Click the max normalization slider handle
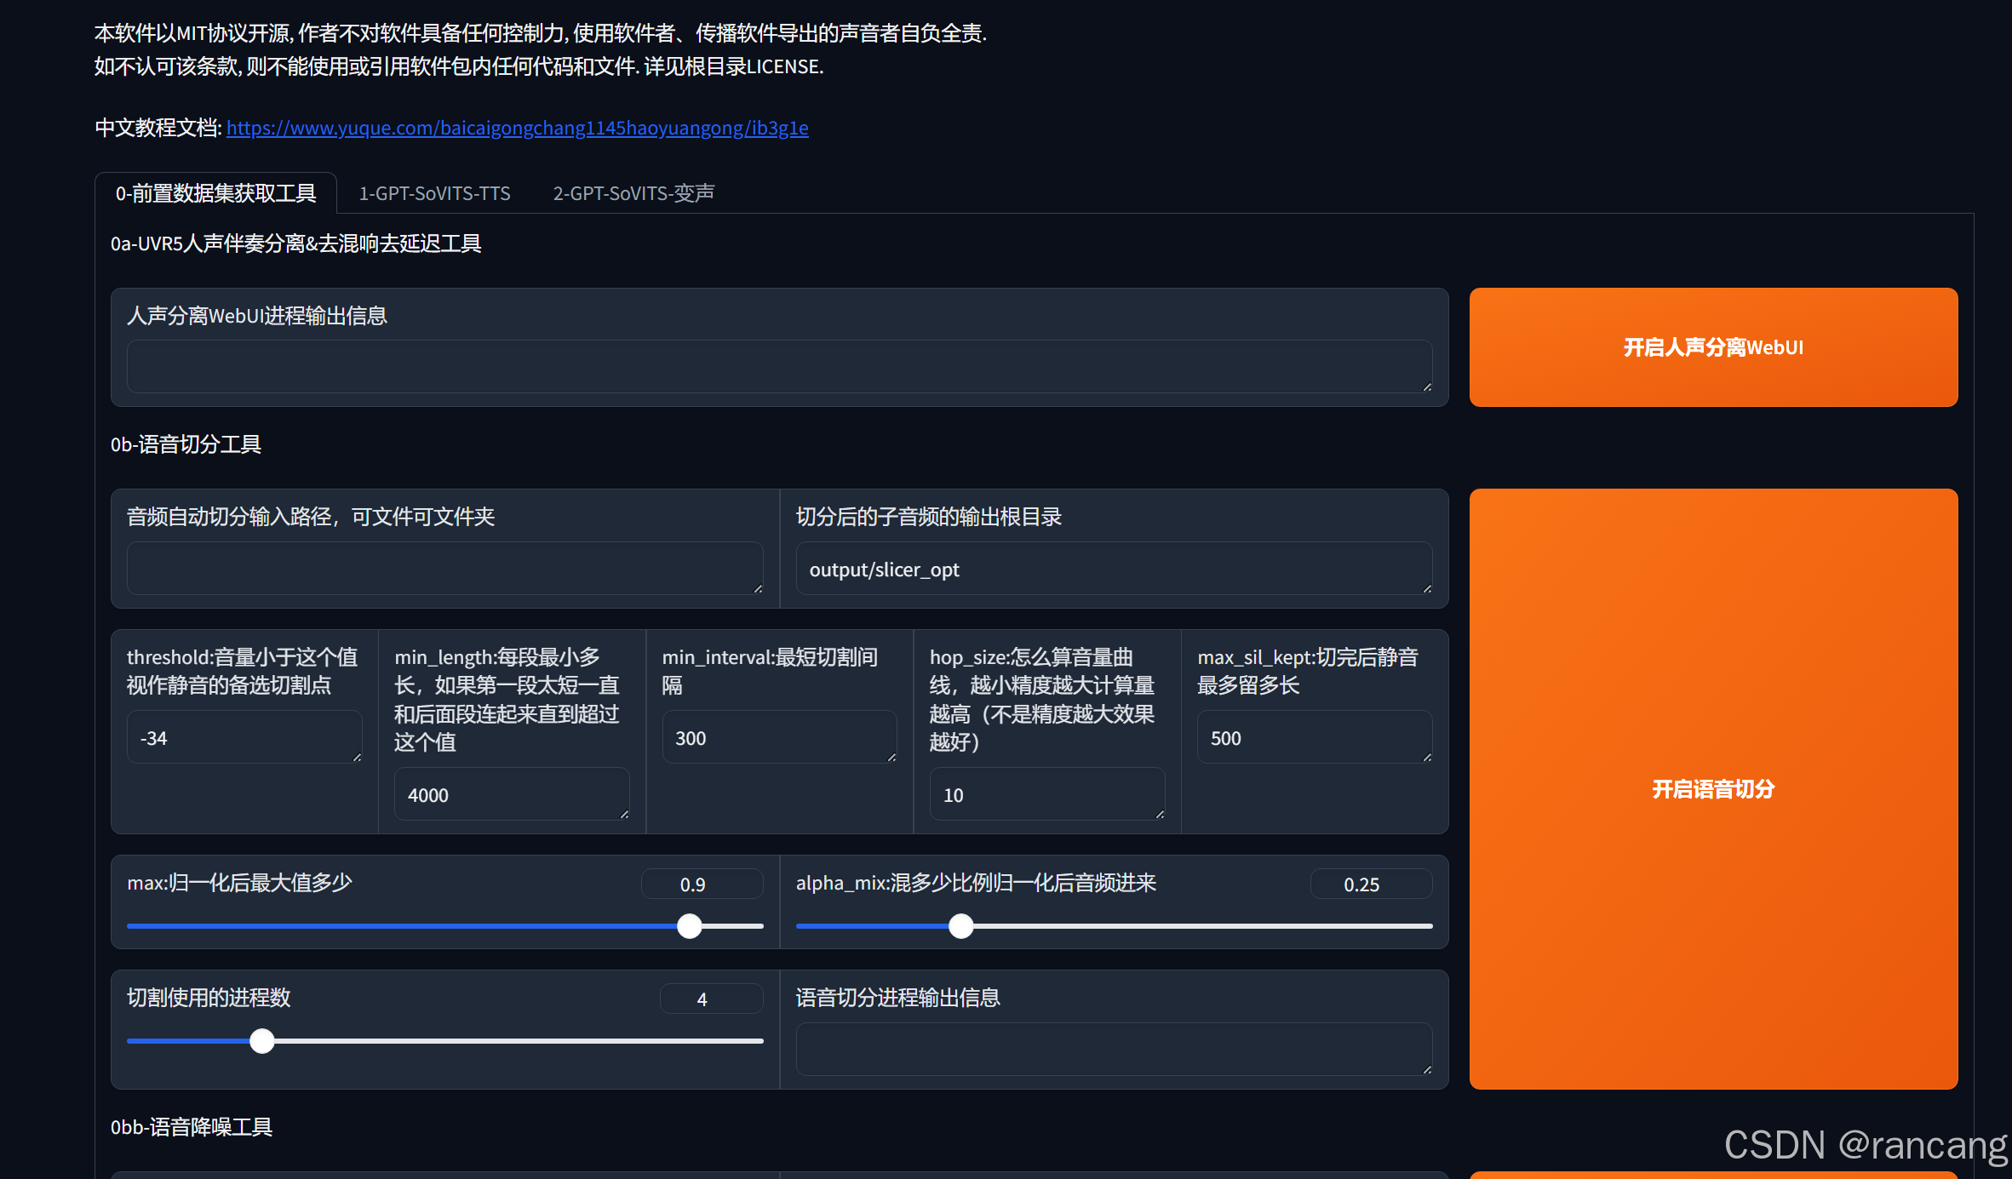2012x1179 pixels. (x=689, y=925)
